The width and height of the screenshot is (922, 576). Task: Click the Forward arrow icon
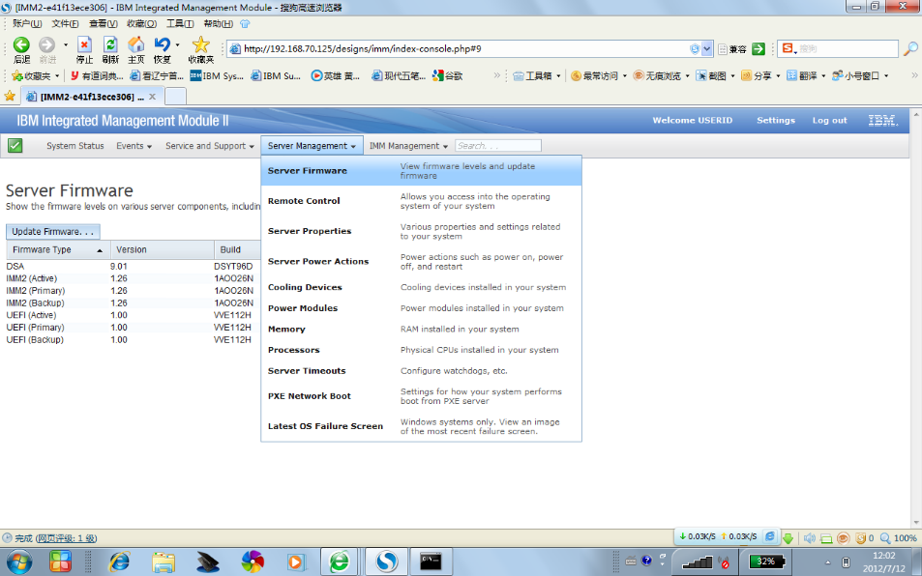click(47, 45)
